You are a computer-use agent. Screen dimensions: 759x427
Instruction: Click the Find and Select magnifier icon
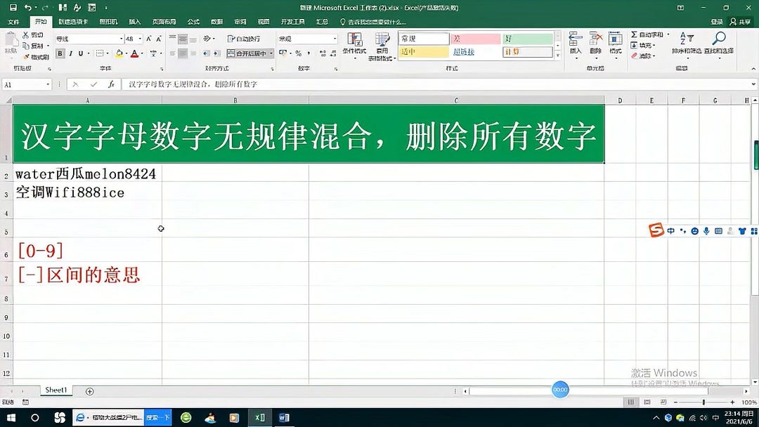[718, 37]
